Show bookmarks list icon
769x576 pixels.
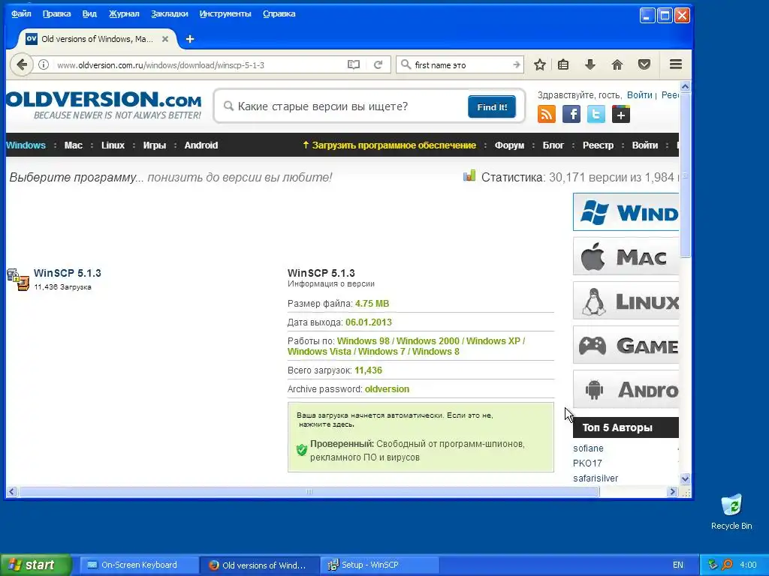(563, 64)
